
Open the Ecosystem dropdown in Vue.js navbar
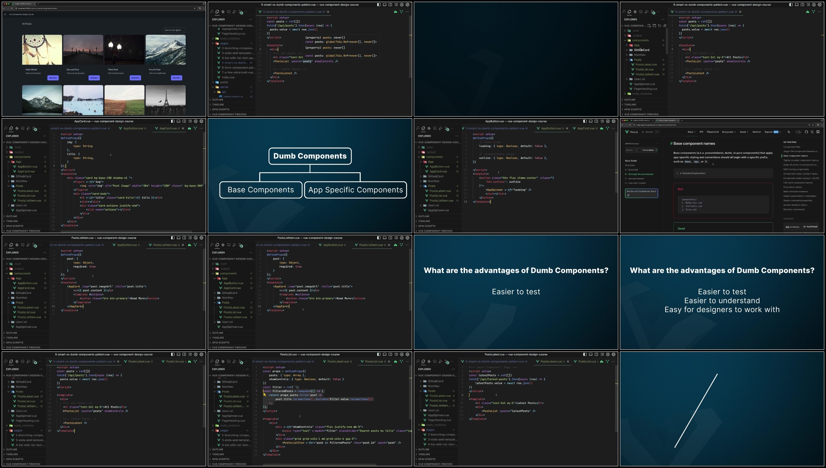click(x=729, y=132)
